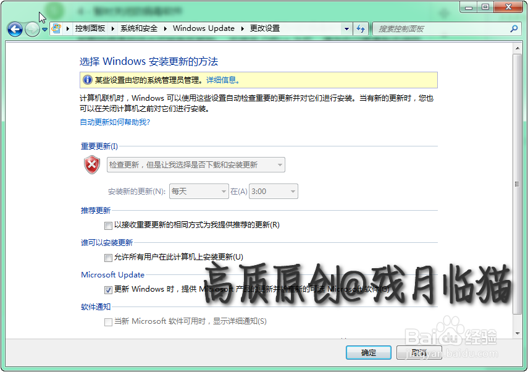Viewport: 528px width, 372px height.
Task: Expand arrow after 系统和安全 breadcrumb
Action: point(166,28)
